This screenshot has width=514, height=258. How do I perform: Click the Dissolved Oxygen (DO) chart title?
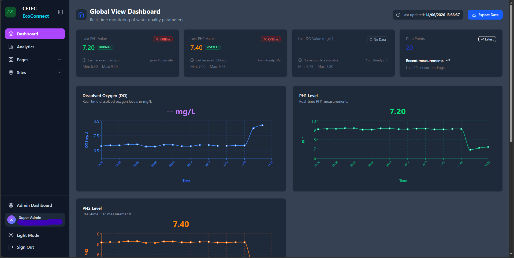[105, 95]
